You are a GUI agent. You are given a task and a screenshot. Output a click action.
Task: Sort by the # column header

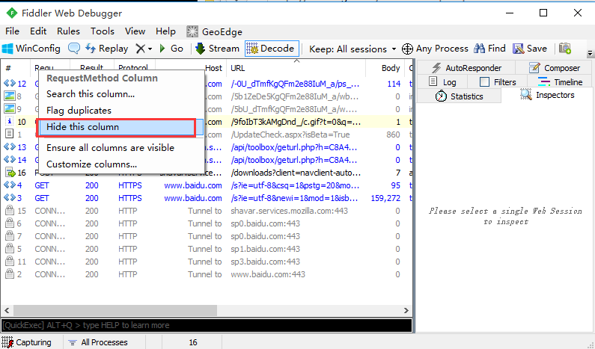click(16, 68)
